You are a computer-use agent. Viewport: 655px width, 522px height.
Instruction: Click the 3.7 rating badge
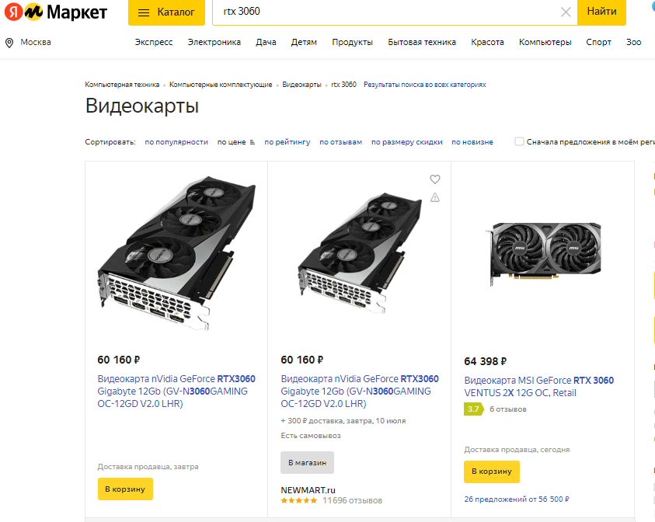(473, 409)
